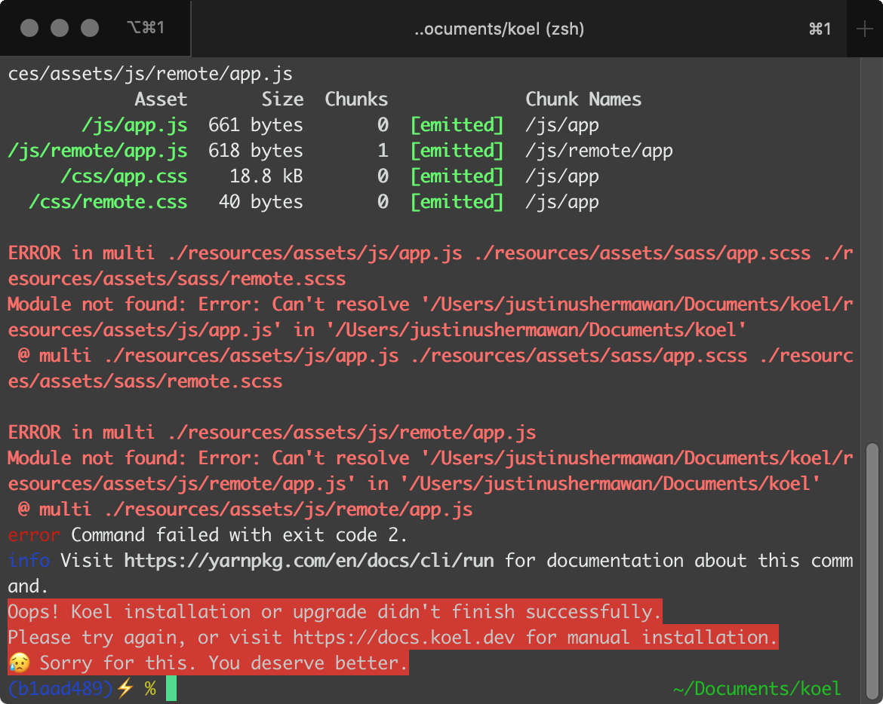Screen dimensions: 883x704
Task: Click the ⌘1 shortcut label on the tab
Action: coord(820,29)
